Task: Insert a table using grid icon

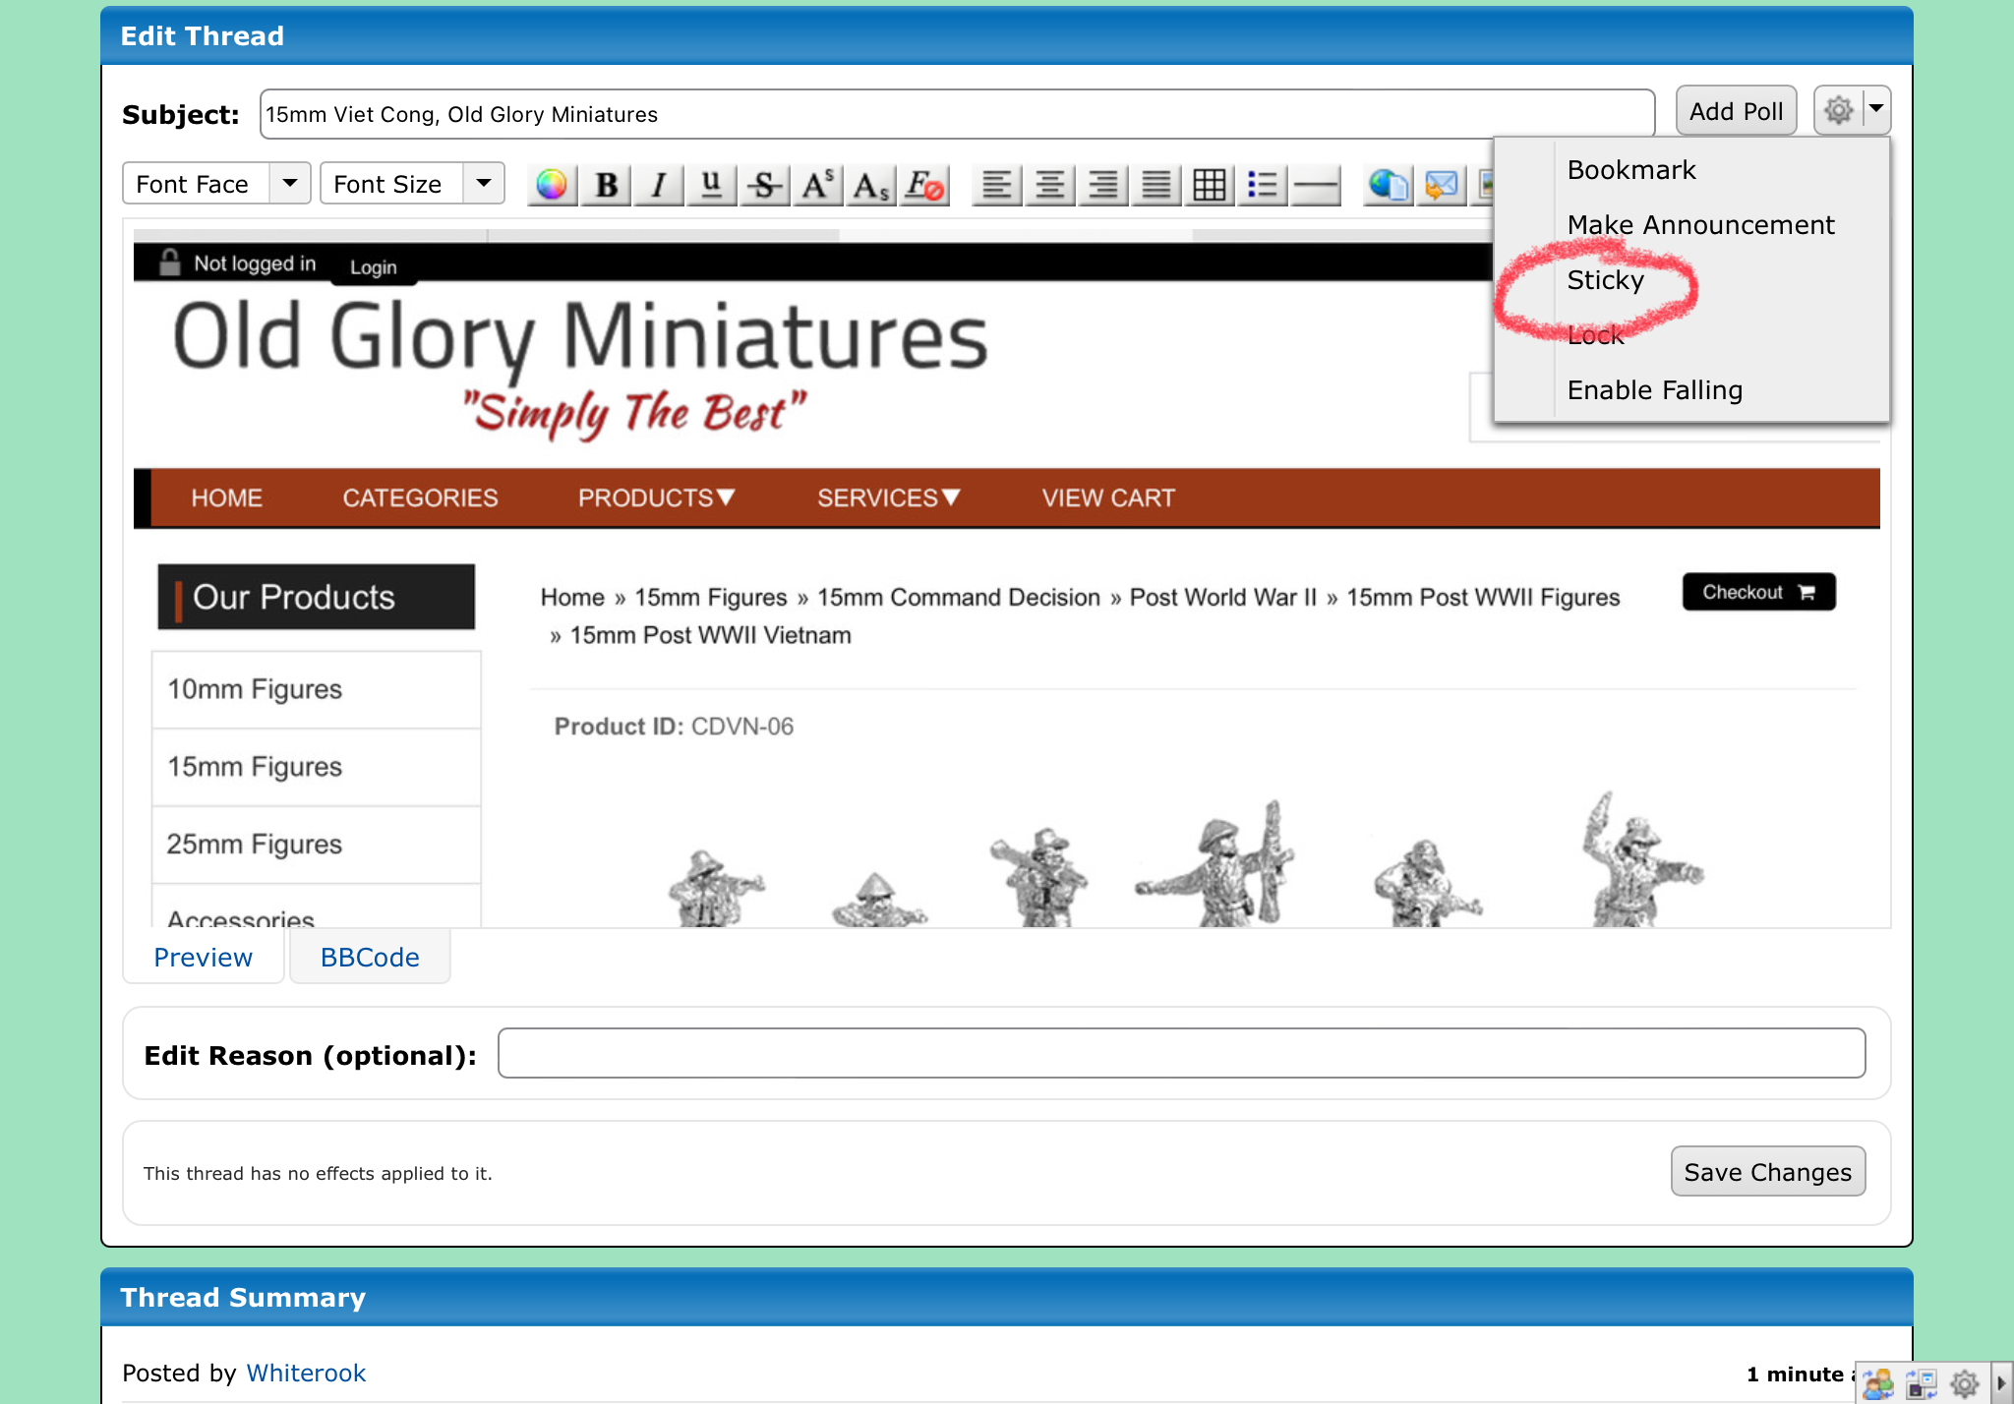Action: (x=1209, y=185)
